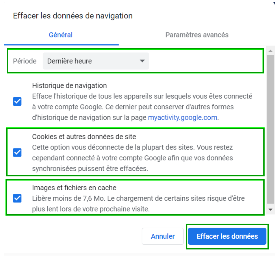Click the Historique de navigation title text

click(x=69, y=85)
